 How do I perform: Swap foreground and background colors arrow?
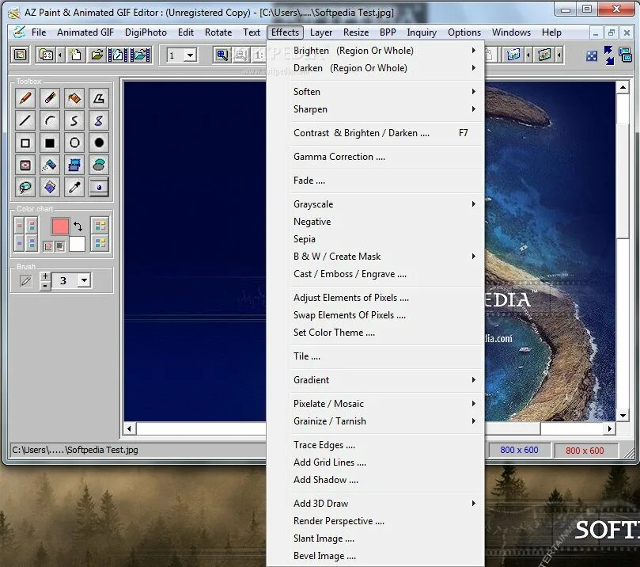(x=78, y=226)
